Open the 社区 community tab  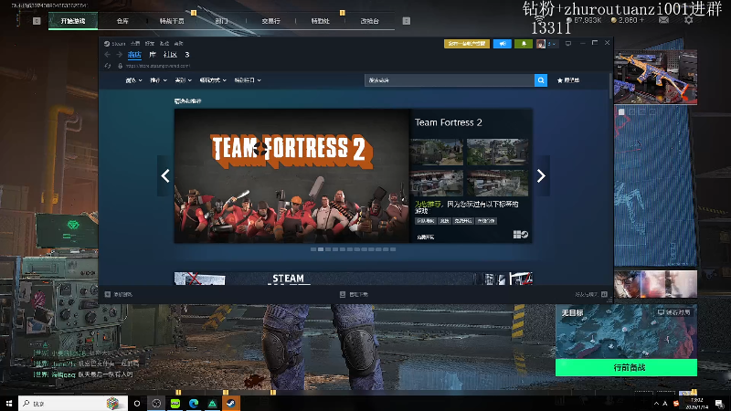(170, 55)
